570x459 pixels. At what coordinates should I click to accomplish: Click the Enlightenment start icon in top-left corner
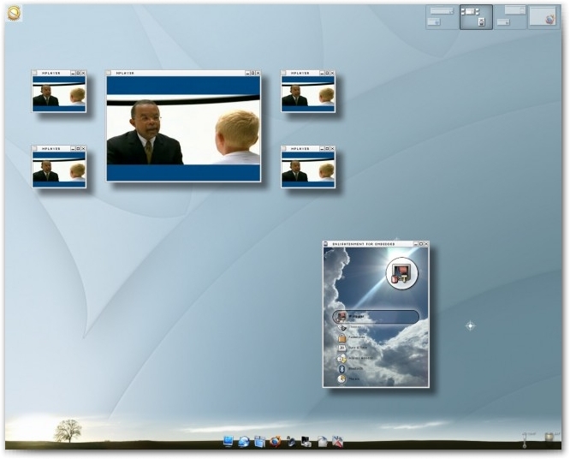14,13
